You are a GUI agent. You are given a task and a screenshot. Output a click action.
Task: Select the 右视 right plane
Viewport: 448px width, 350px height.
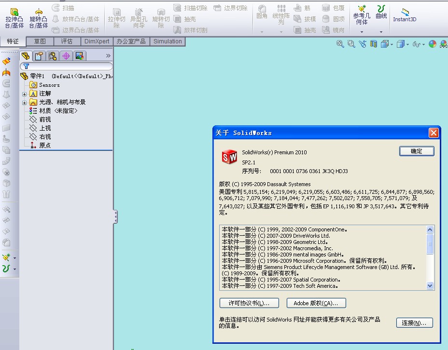click(40, 136)
